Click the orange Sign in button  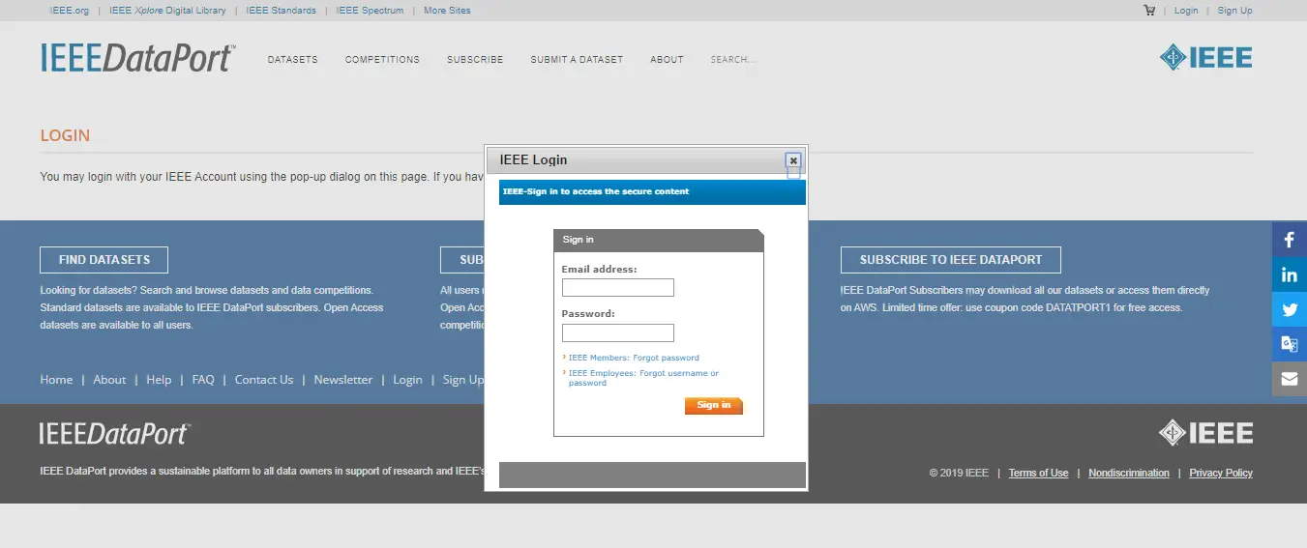coord(714,405)
